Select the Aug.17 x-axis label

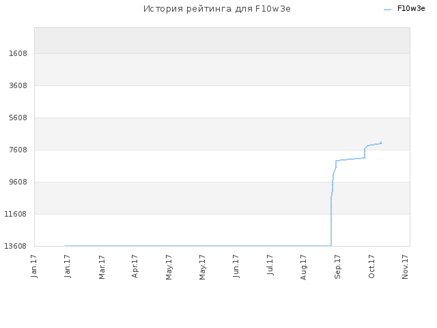[303, 267]
